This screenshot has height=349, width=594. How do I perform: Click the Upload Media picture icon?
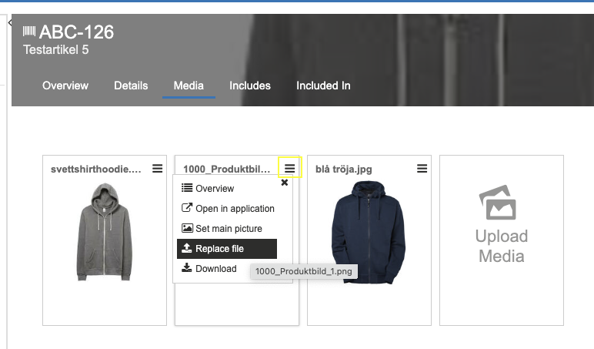[498, 202]
